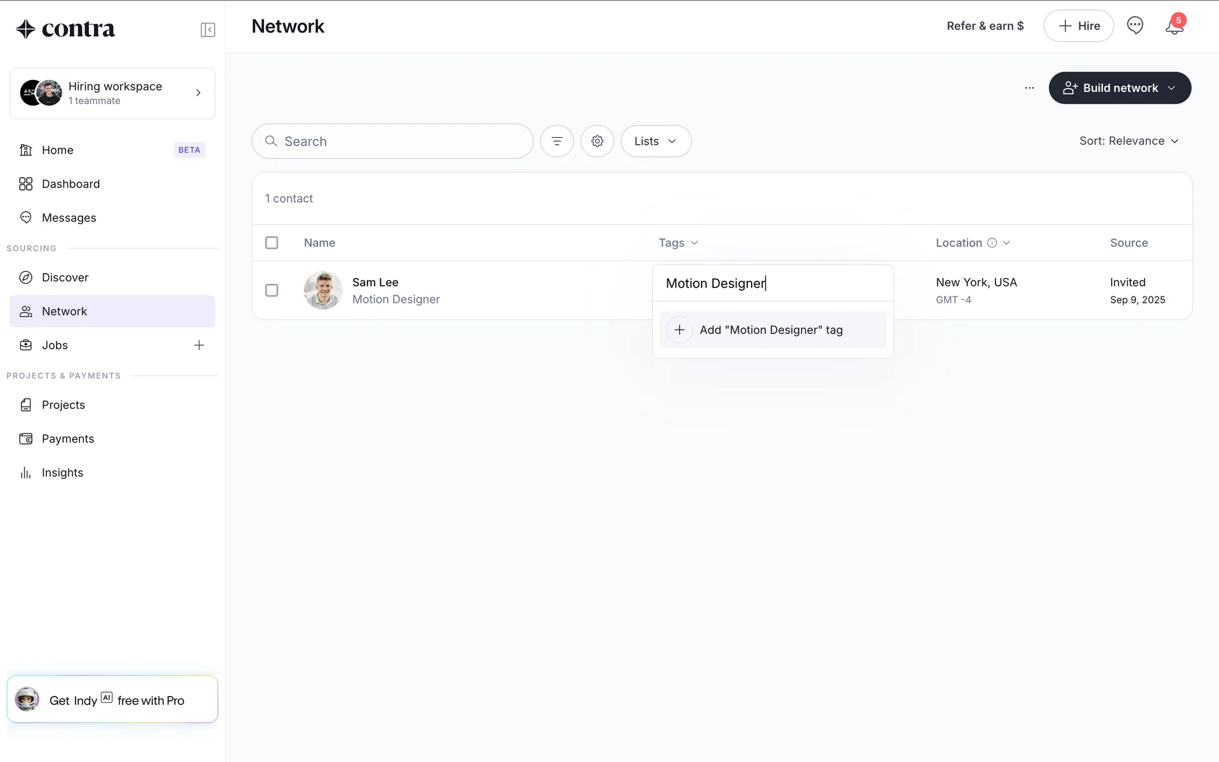Open messages chat bubble in header
1219x762 pixels.
pos(1135,25)
